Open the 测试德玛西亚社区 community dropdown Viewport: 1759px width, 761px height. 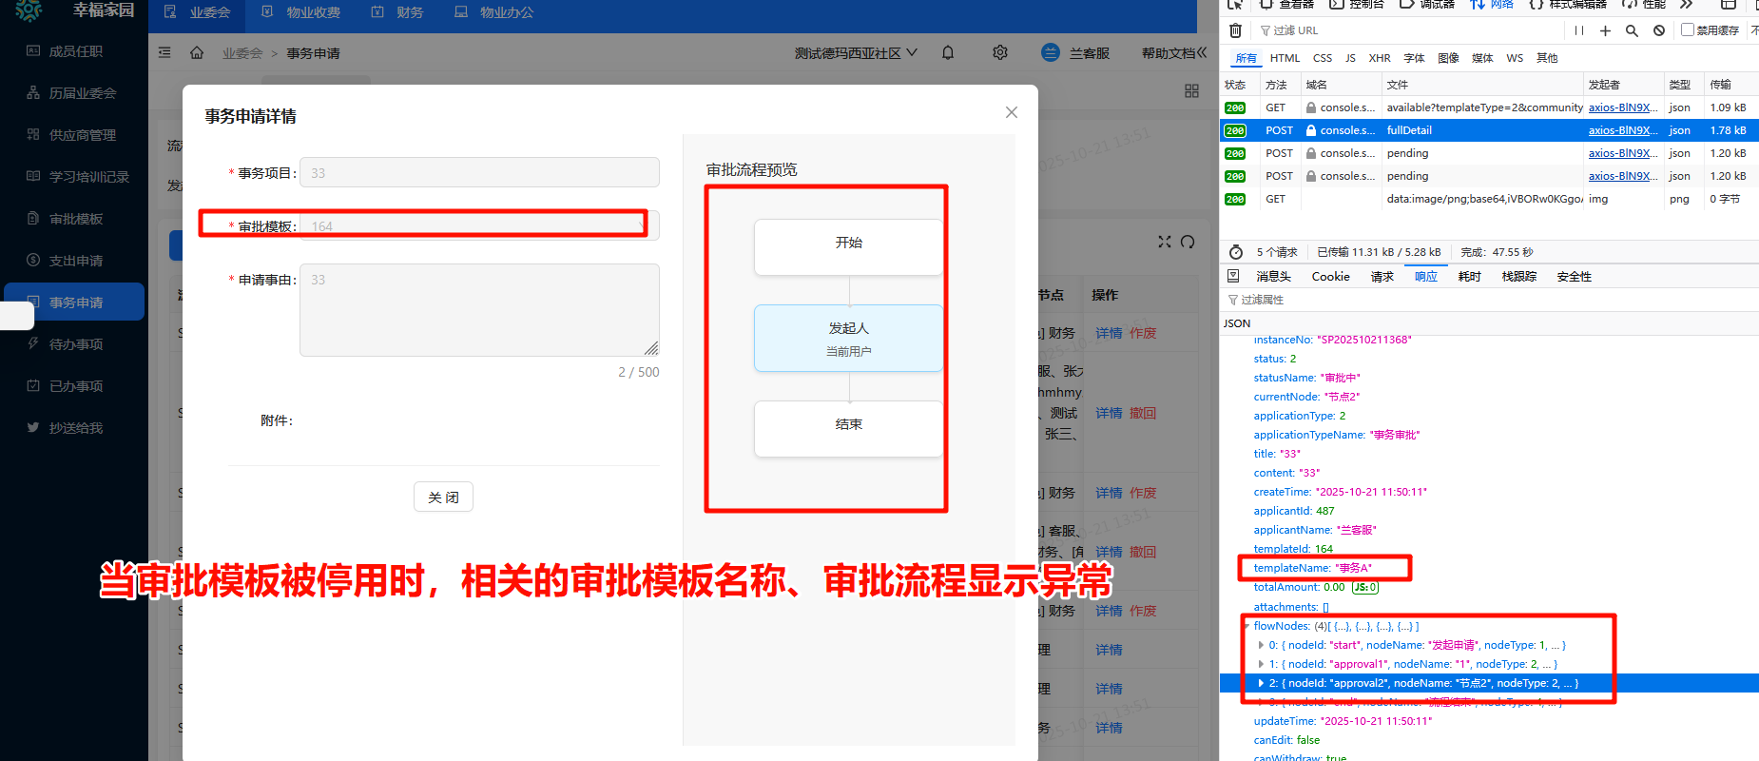tap(856, 53)
